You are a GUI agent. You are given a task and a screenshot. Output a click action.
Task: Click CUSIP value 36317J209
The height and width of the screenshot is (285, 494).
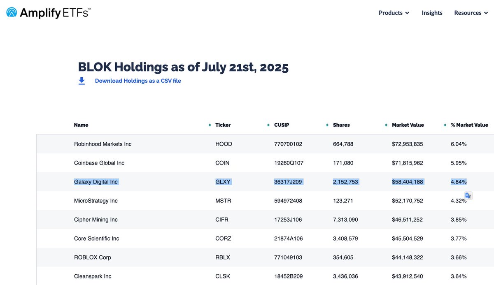click(288, 182)
